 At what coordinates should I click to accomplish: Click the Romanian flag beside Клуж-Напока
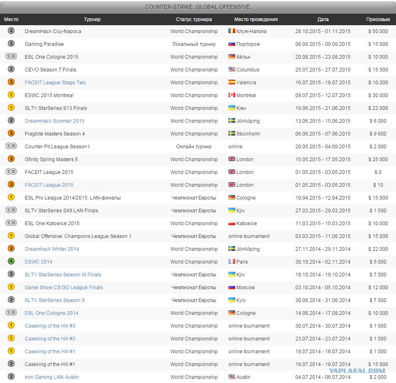pyautogui.click(x=231, y=31)
